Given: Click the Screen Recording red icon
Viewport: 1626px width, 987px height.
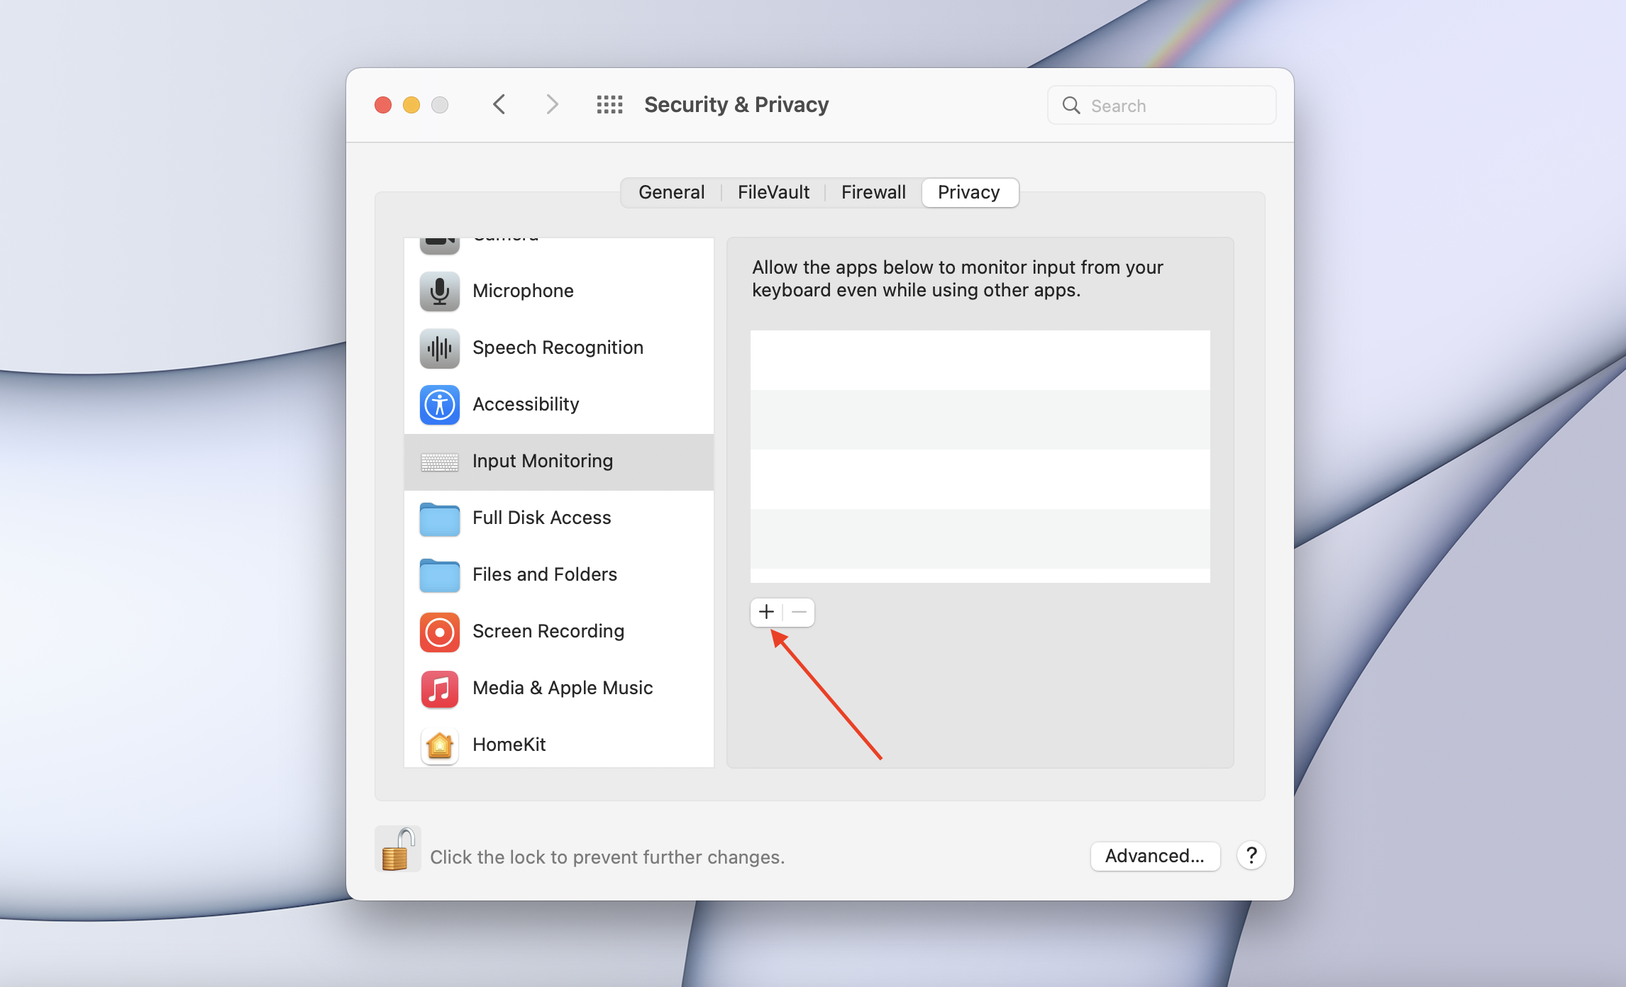Looking at the screenshot, I should coord(439,631).
